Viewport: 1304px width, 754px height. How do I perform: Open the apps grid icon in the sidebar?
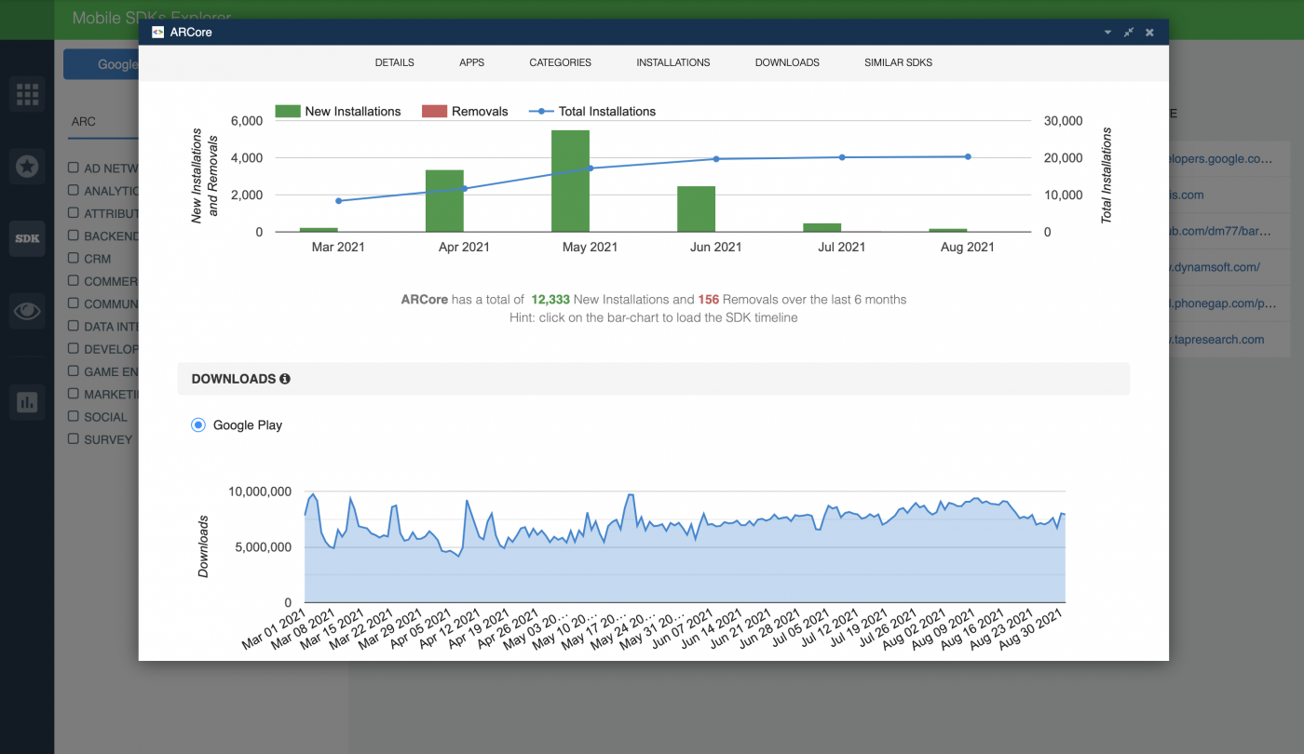pos(26,93)
